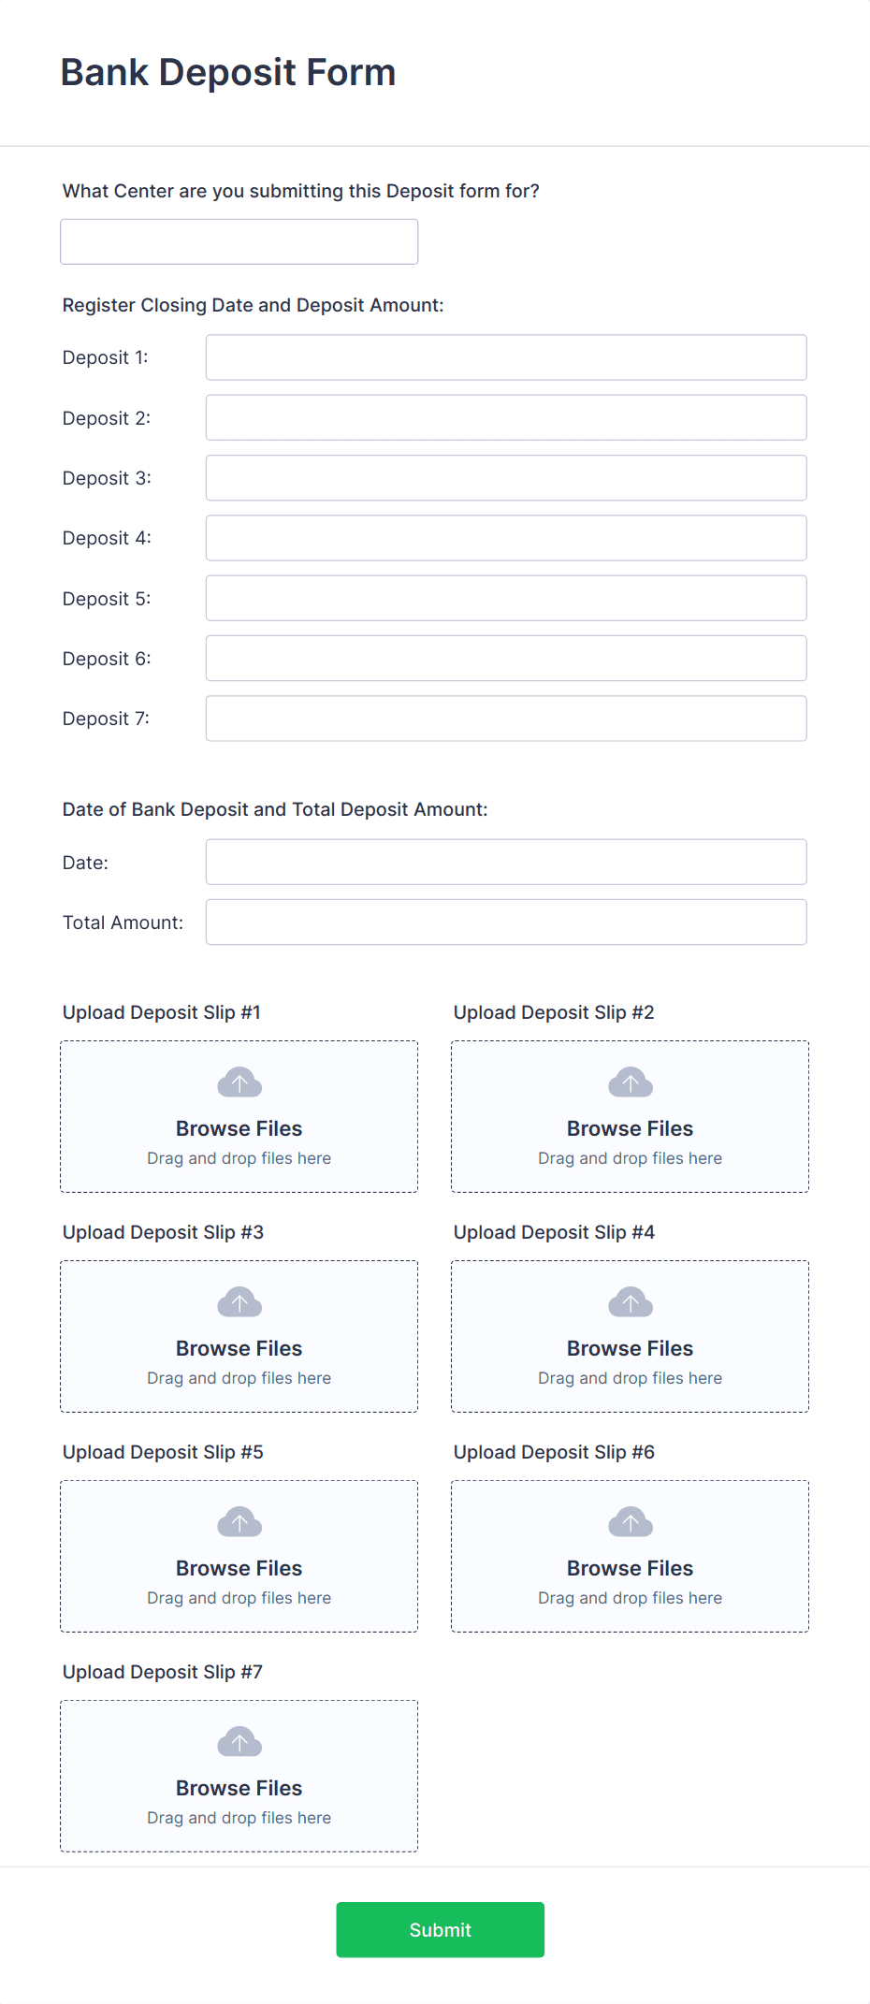The image size is (870, 2004).
Task: Open Browse Files for Deposit Slip #6
Action: pyautogui.click(x=630, y=1568)
